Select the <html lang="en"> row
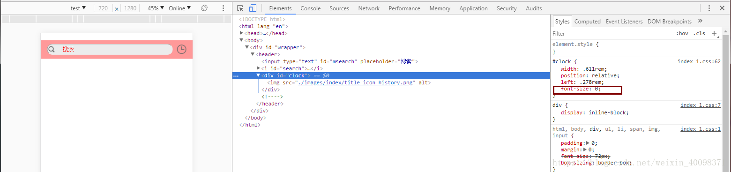 coord(263,26)
